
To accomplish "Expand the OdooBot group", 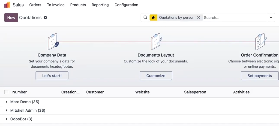I will [x=6, y=119].
